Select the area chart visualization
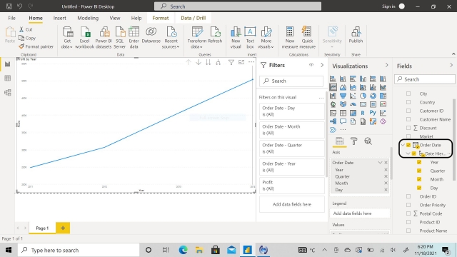 [343, 87]
